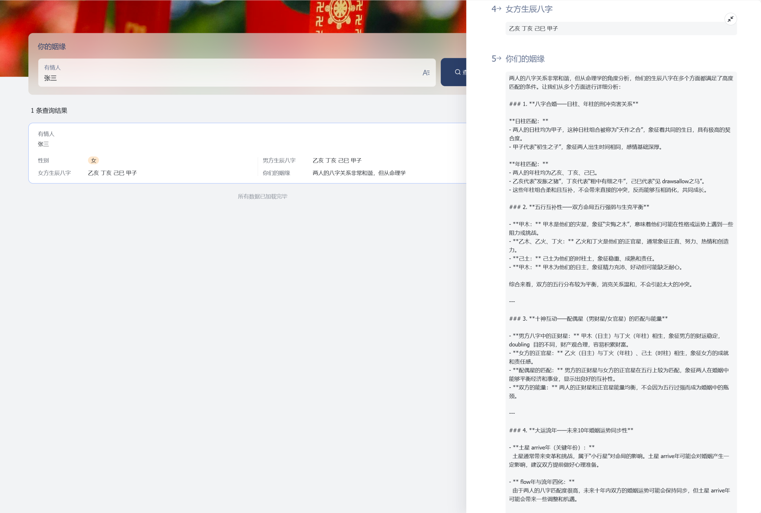This screenshot has height=513, width=761.
Task: Click the 女方生辰八字 value in result card
Action: (112, 173)
